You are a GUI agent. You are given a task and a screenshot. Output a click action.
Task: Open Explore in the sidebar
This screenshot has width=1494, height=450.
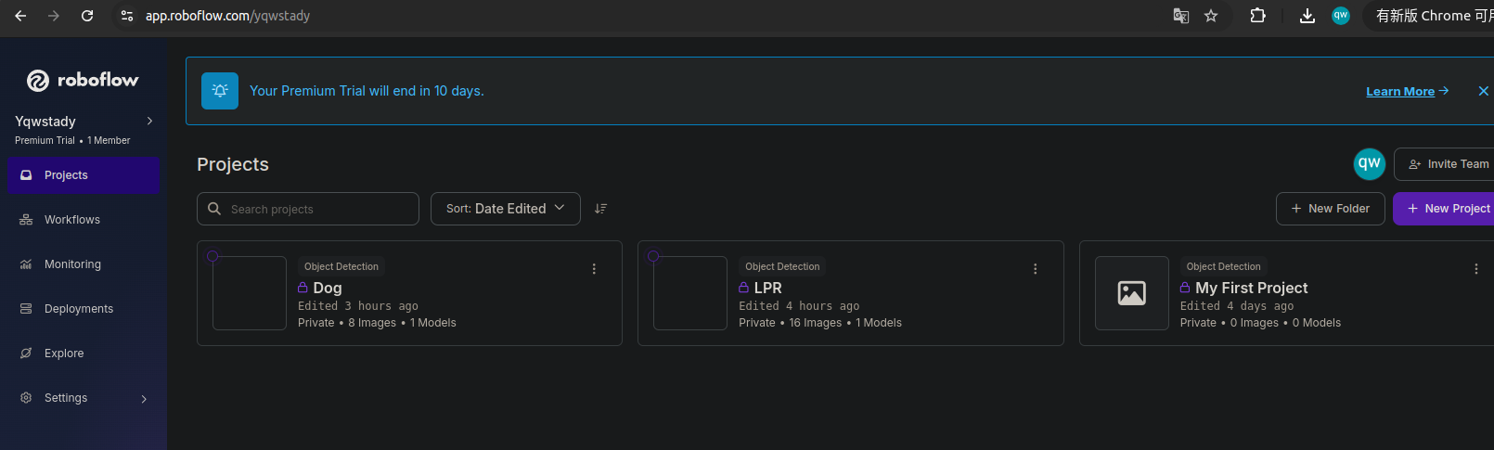click(x=84, y=354)
